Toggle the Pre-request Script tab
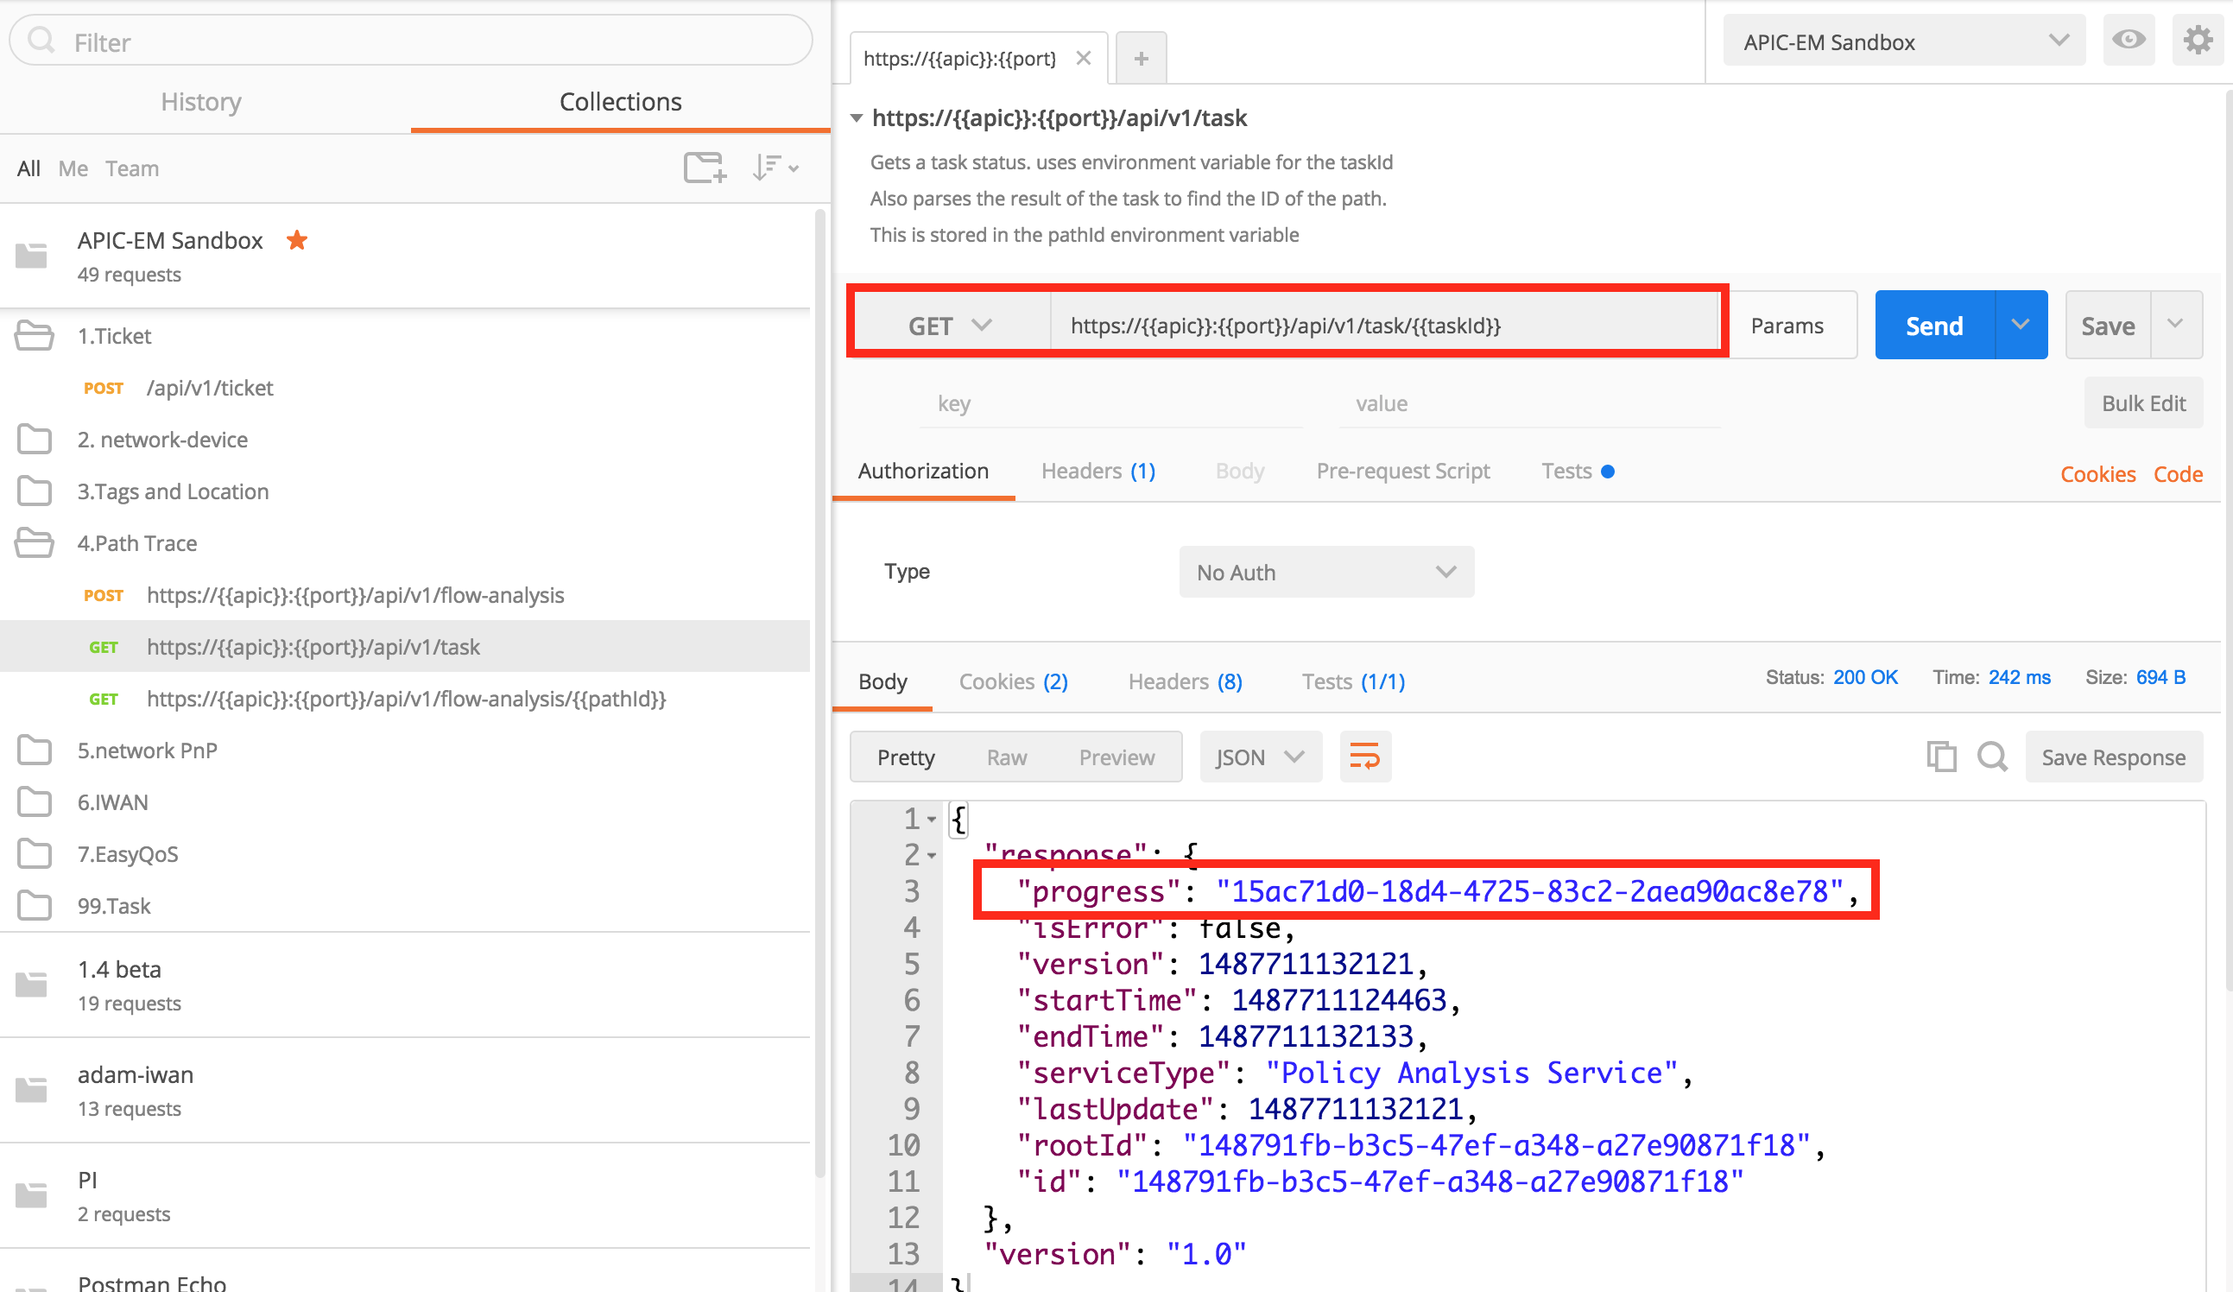2233x1292 pixels. pyautogui.click(x=1402, y=471)
